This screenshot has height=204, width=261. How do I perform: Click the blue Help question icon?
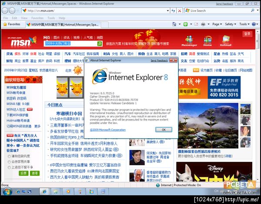(254, 24)
